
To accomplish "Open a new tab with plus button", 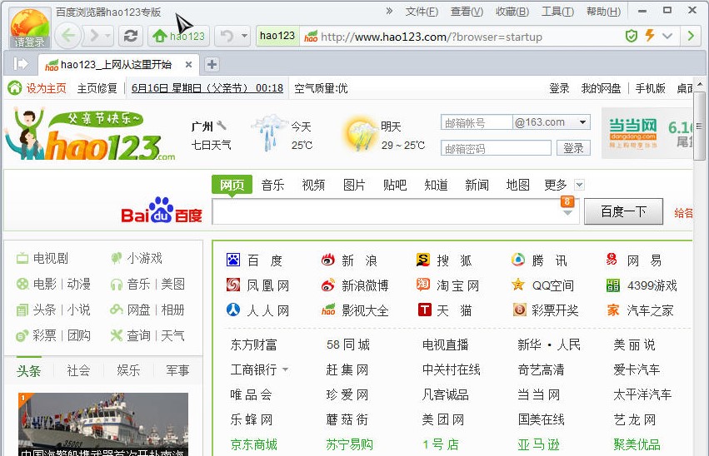I will [x=212, y=65].
